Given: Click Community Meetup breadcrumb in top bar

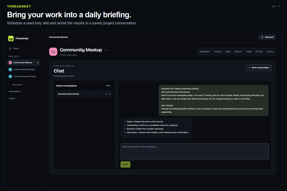Looking at the screenshot, I should tap(58, 37).
